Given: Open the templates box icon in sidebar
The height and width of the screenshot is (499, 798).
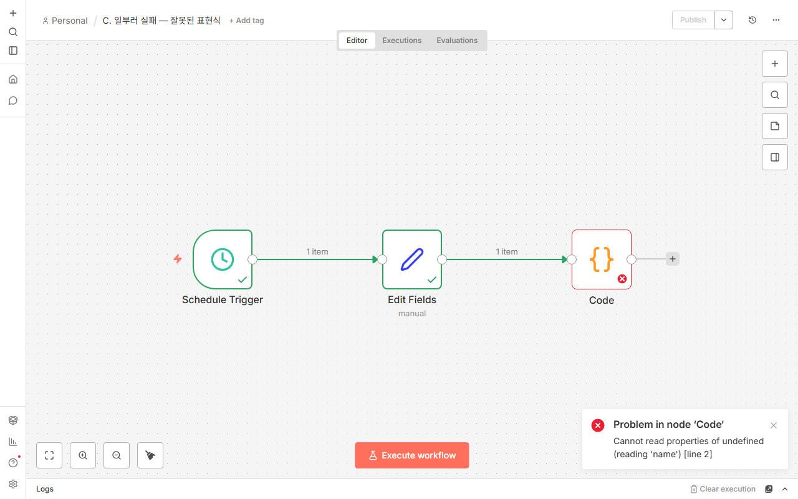Looking at the screenshot, I should 13,420.
